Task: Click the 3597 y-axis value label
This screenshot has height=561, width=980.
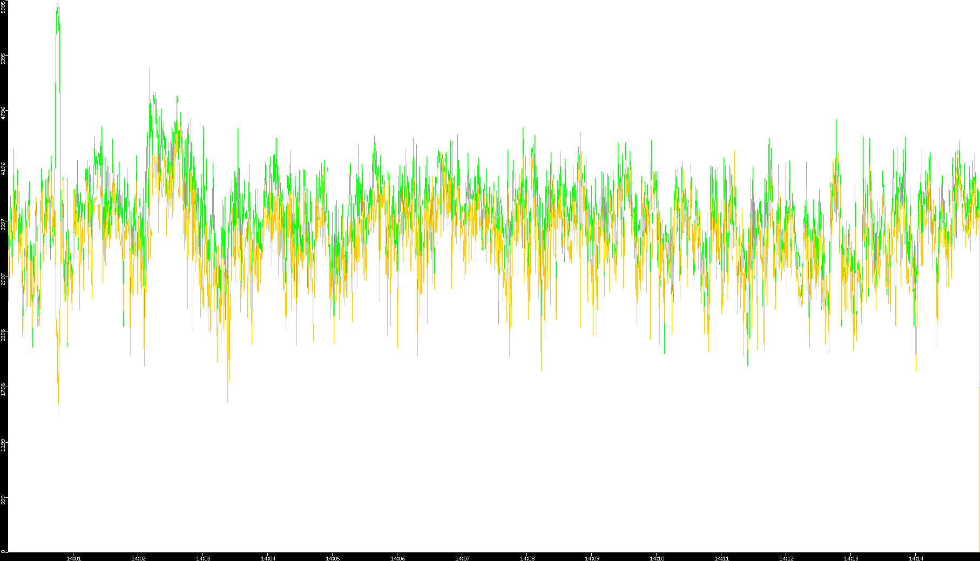Action: click(3, 224)
